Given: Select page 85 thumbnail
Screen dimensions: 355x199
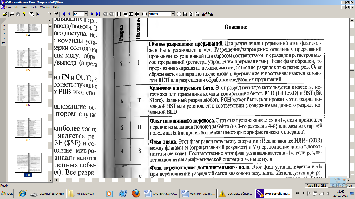Looking at the screenshot, I should (x=28, y=60).
